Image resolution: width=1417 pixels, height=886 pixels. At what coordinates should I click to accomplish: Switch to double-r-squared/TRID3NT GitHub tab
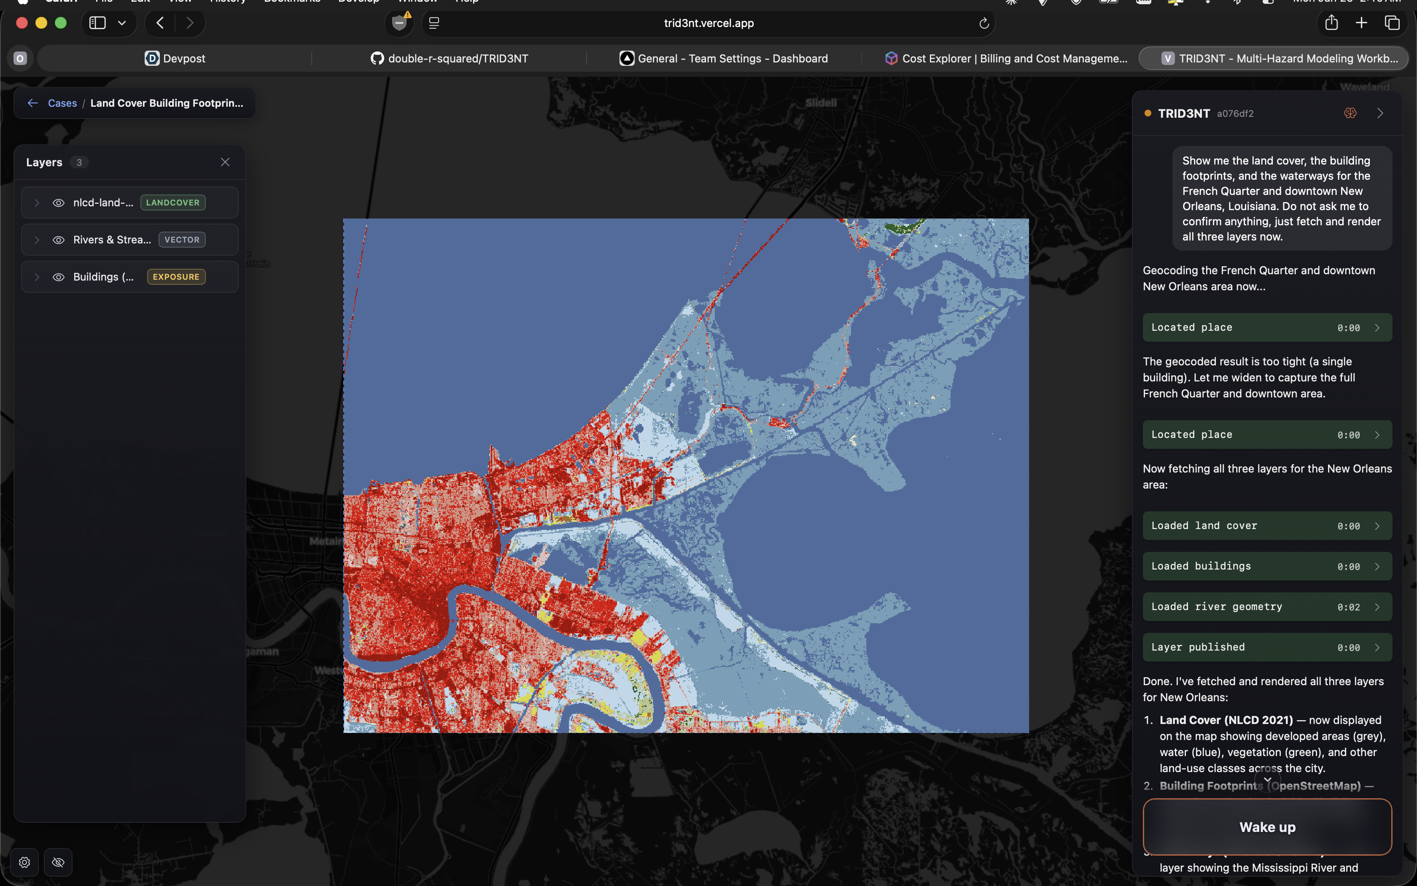449,58
